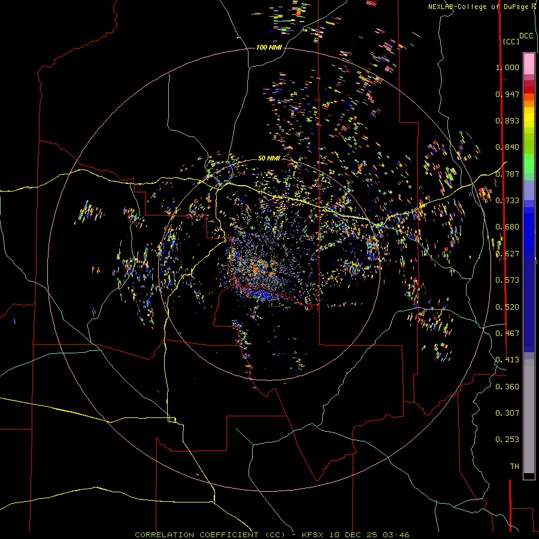The width and height of the screenshot is (539, 539).
Task: Click the DCC legend heading
Action: 526,36
